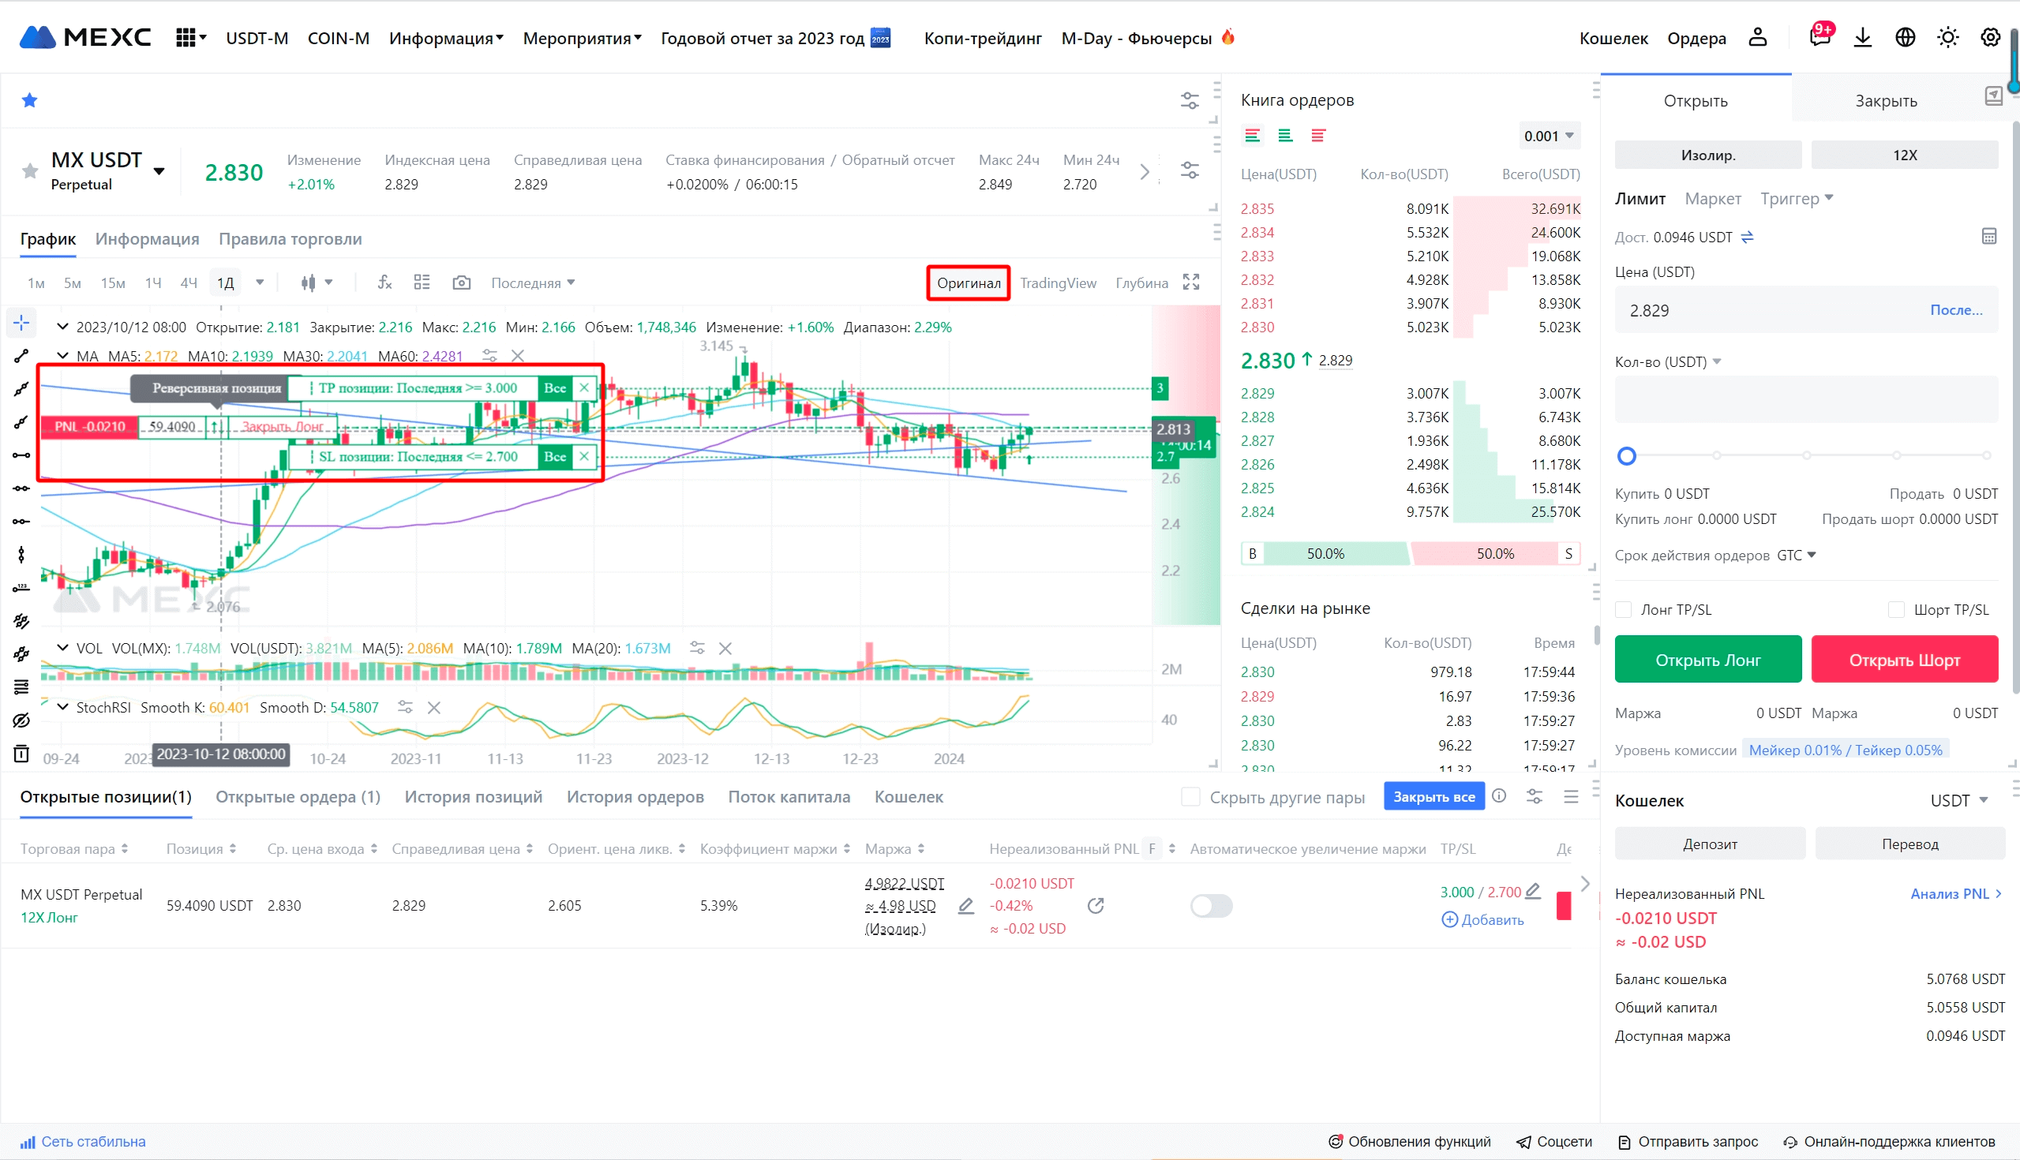
Task: Enable the Лонг TP/SL checkbox
Action: tap(1623, 610)
